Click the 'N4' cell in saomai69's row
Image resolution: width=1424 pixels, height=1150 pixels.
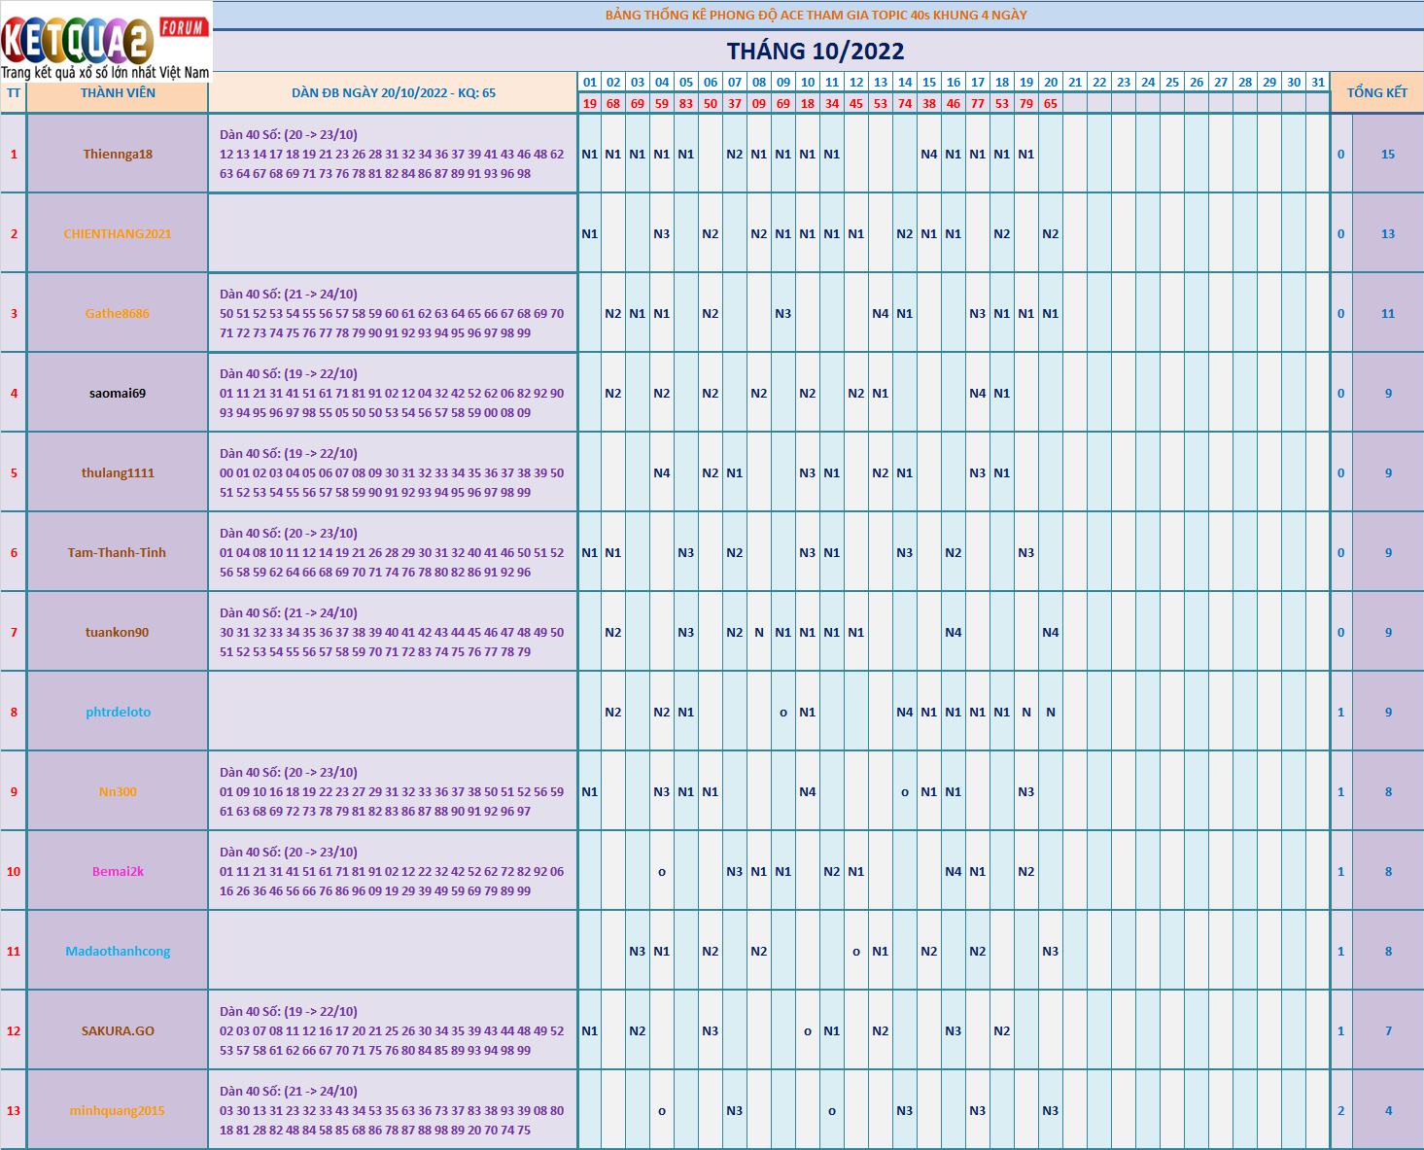point(978,393)
